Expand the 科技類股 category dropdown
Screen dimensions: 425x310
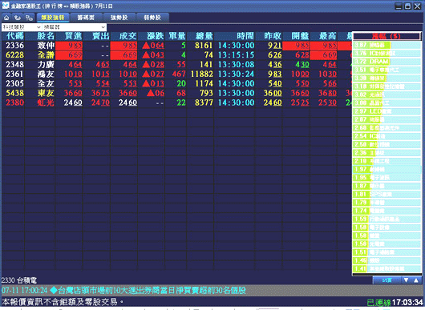click(x=22, y=27)
